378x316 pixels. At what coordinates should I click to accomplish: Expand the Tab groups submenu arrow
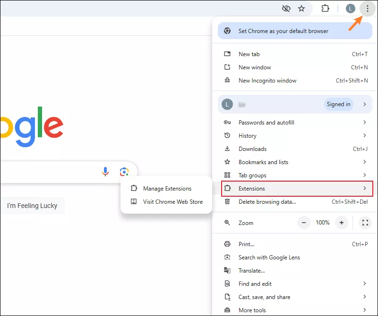(364, 175)
